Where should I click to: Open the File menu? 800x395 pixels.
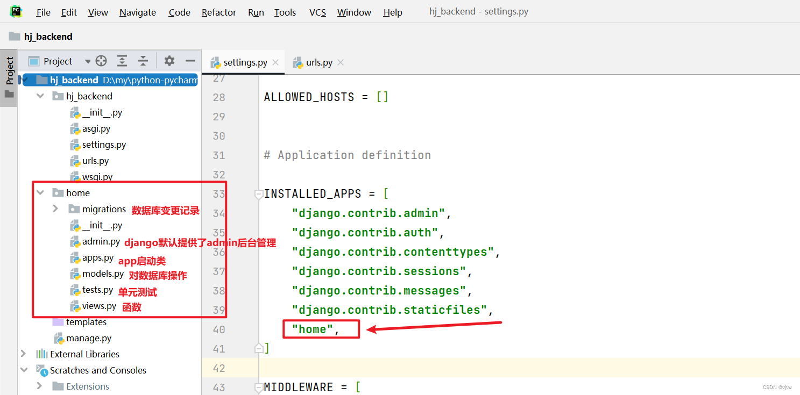pos(43,12)
